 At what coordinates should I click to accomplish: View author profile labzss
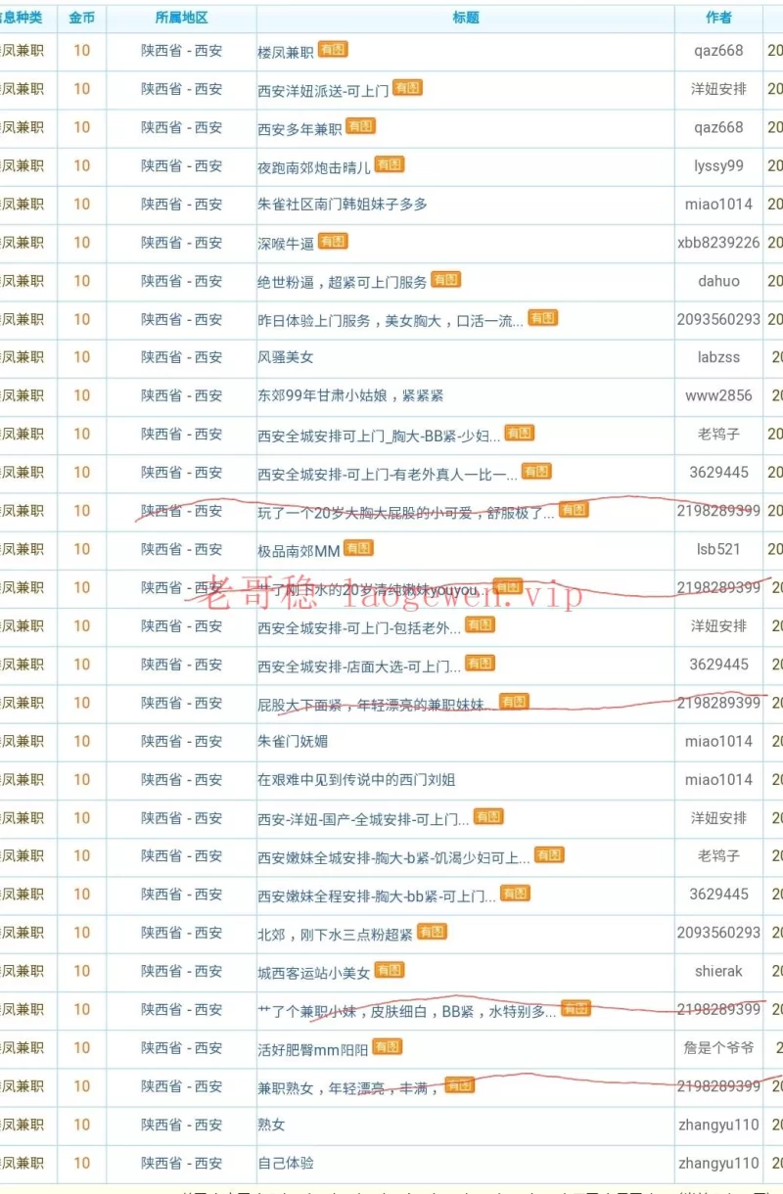click(718, 357)
